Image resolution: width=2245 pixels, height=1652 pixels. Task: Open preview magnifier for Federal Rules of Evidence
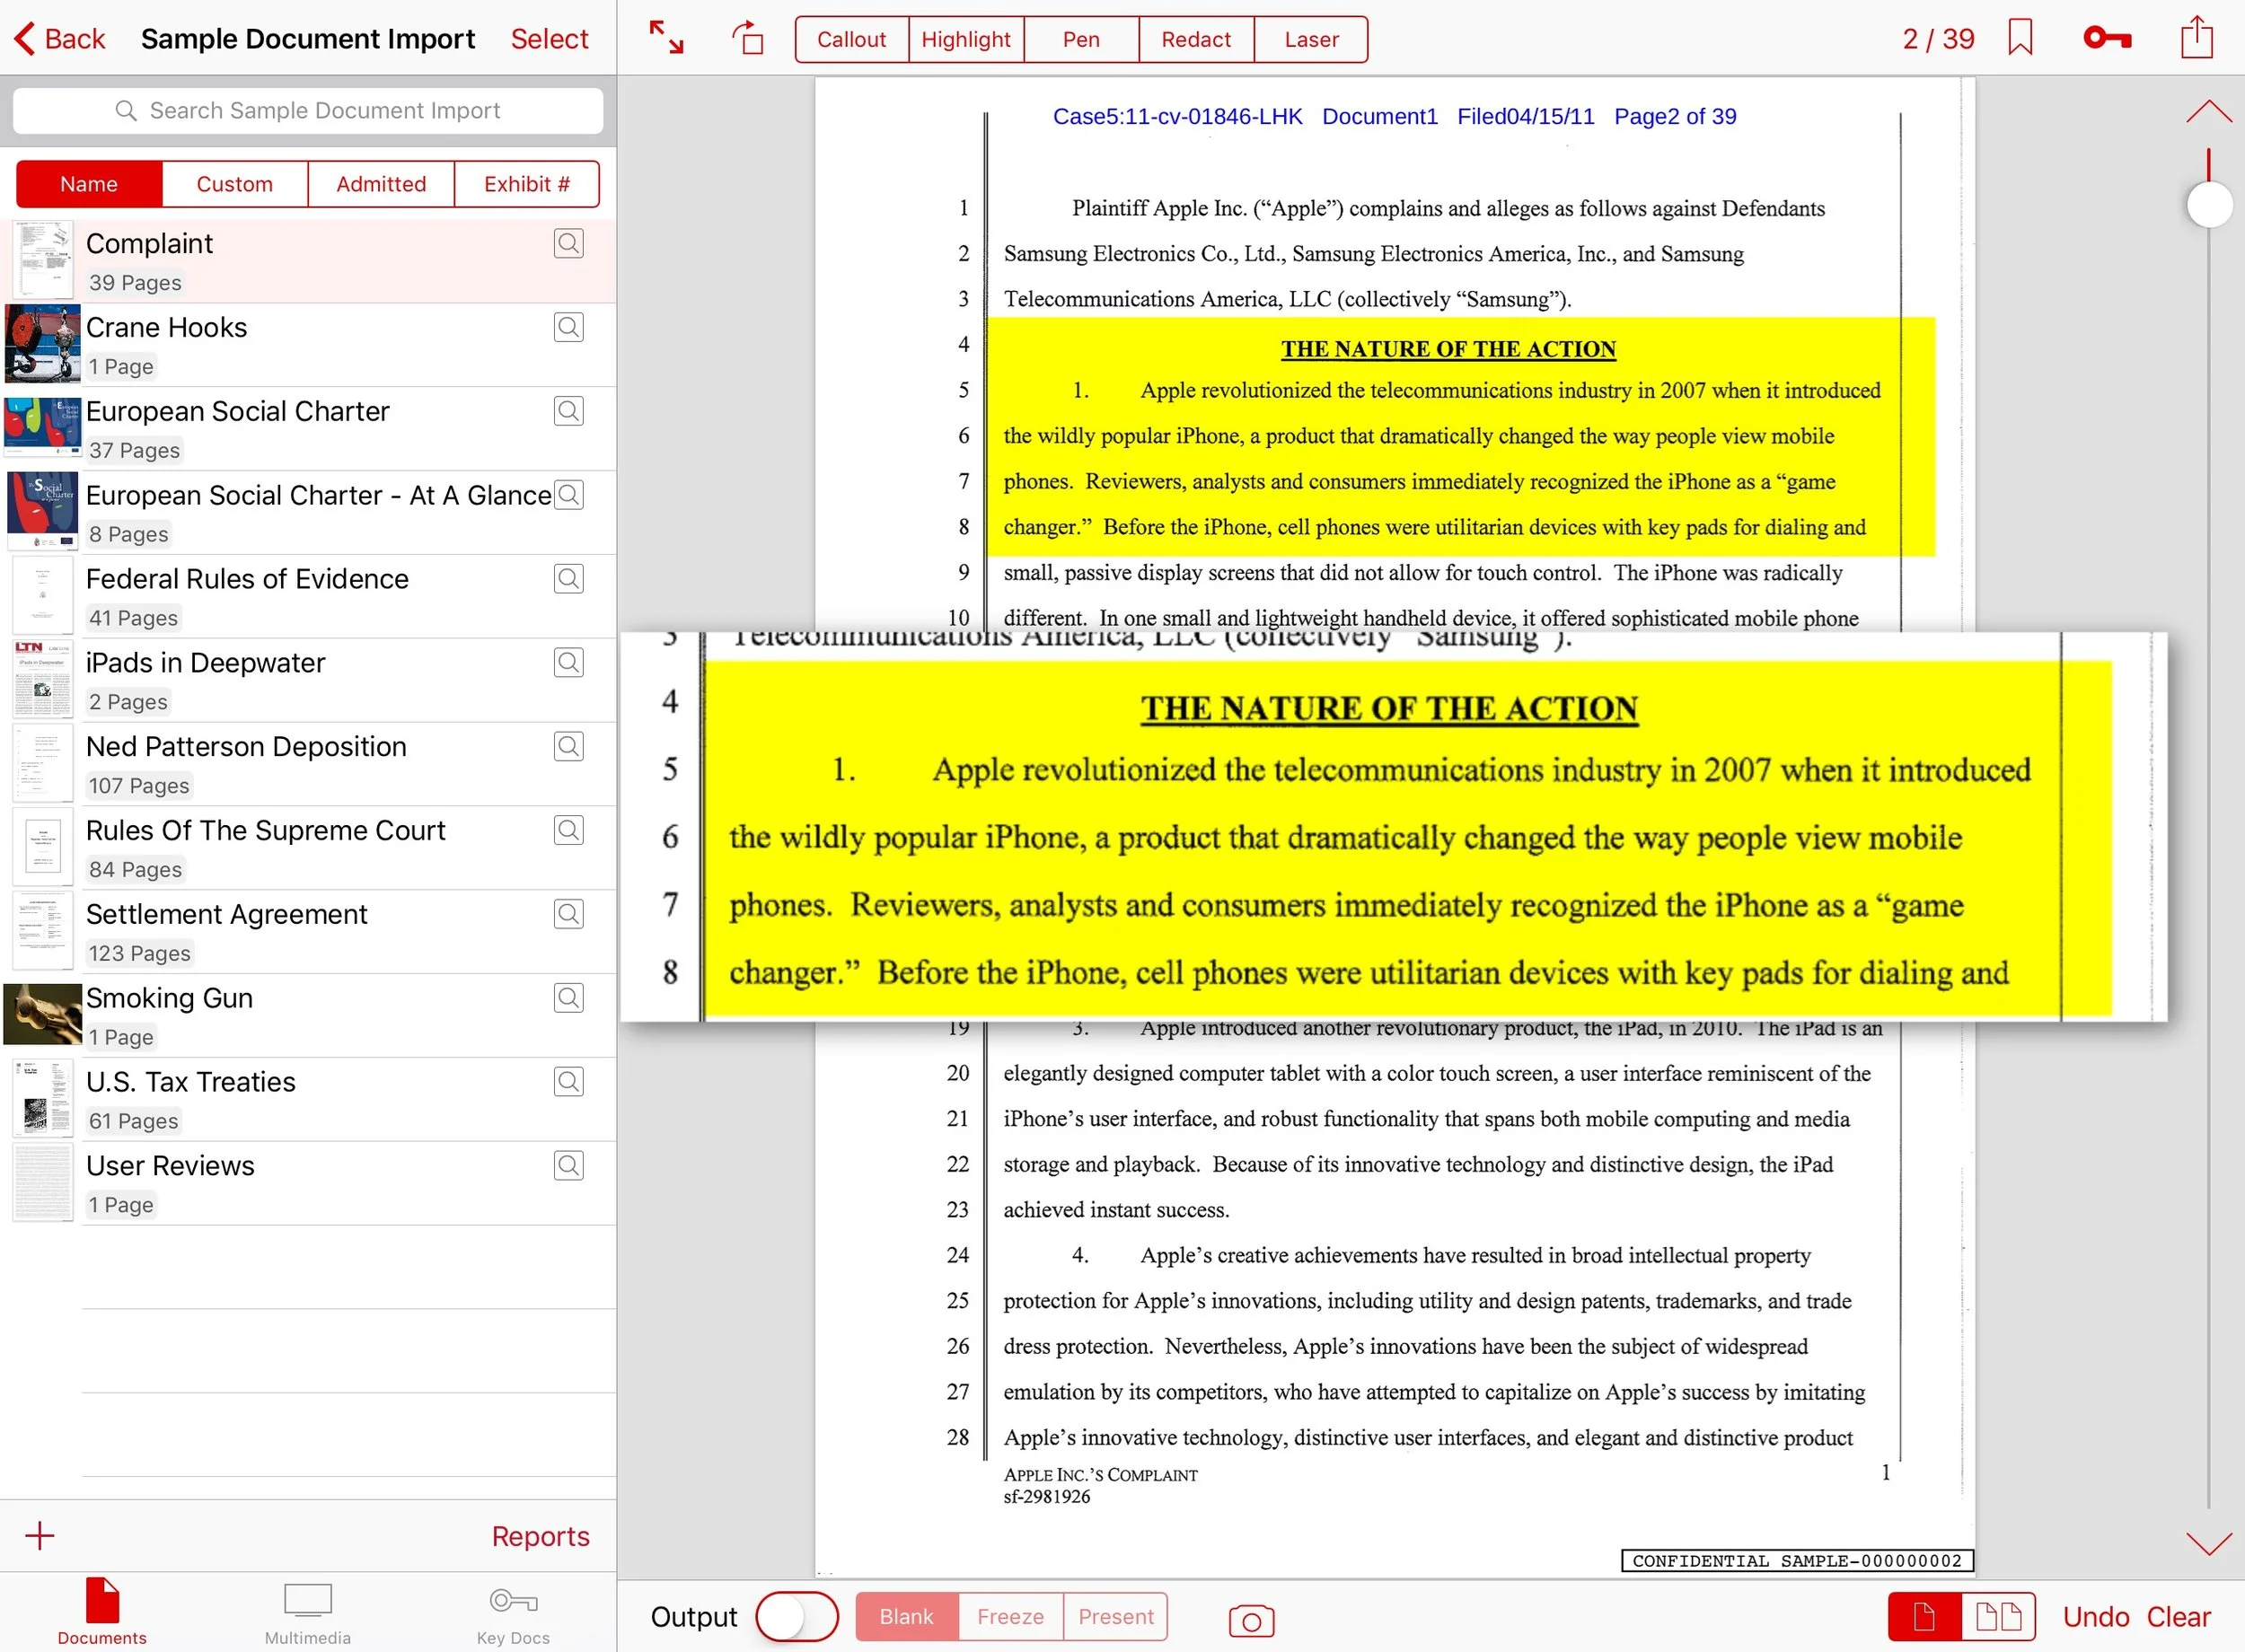coord(569,579)
